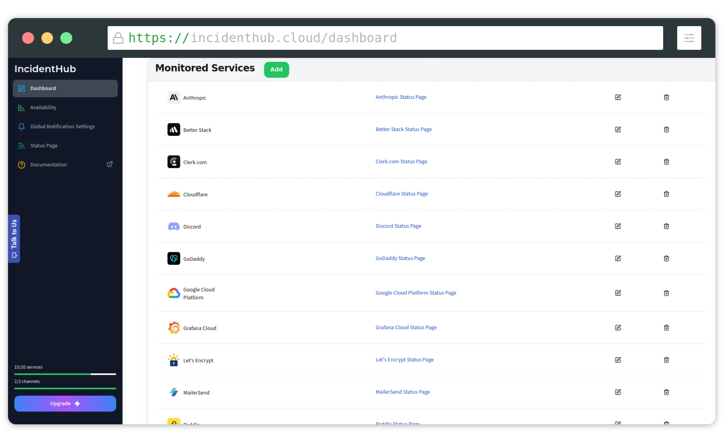The image size is (723, 442).
Task: Edit the Cloudflare service entry
Action: pyautogui.click(x=618, y=194)
